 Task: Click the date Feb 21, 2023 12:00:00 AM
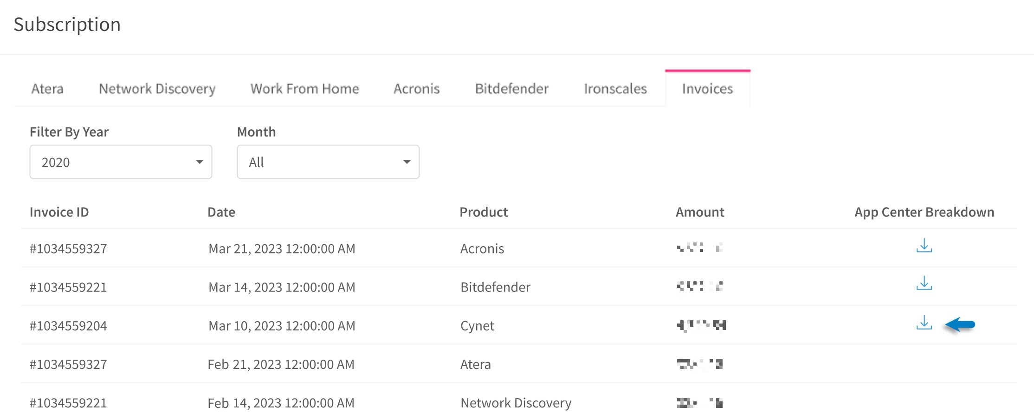point(281,365)
